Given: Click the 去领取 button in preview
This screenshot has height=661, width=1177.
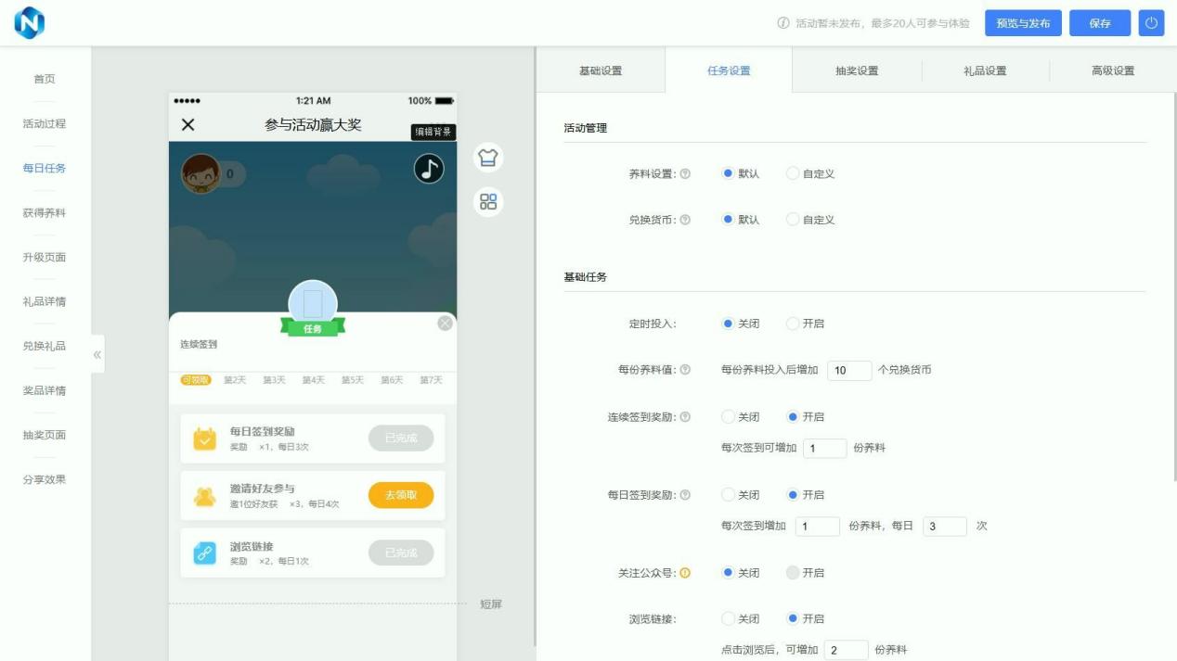Looking at the screenshot, I should (x=401, y=495).
